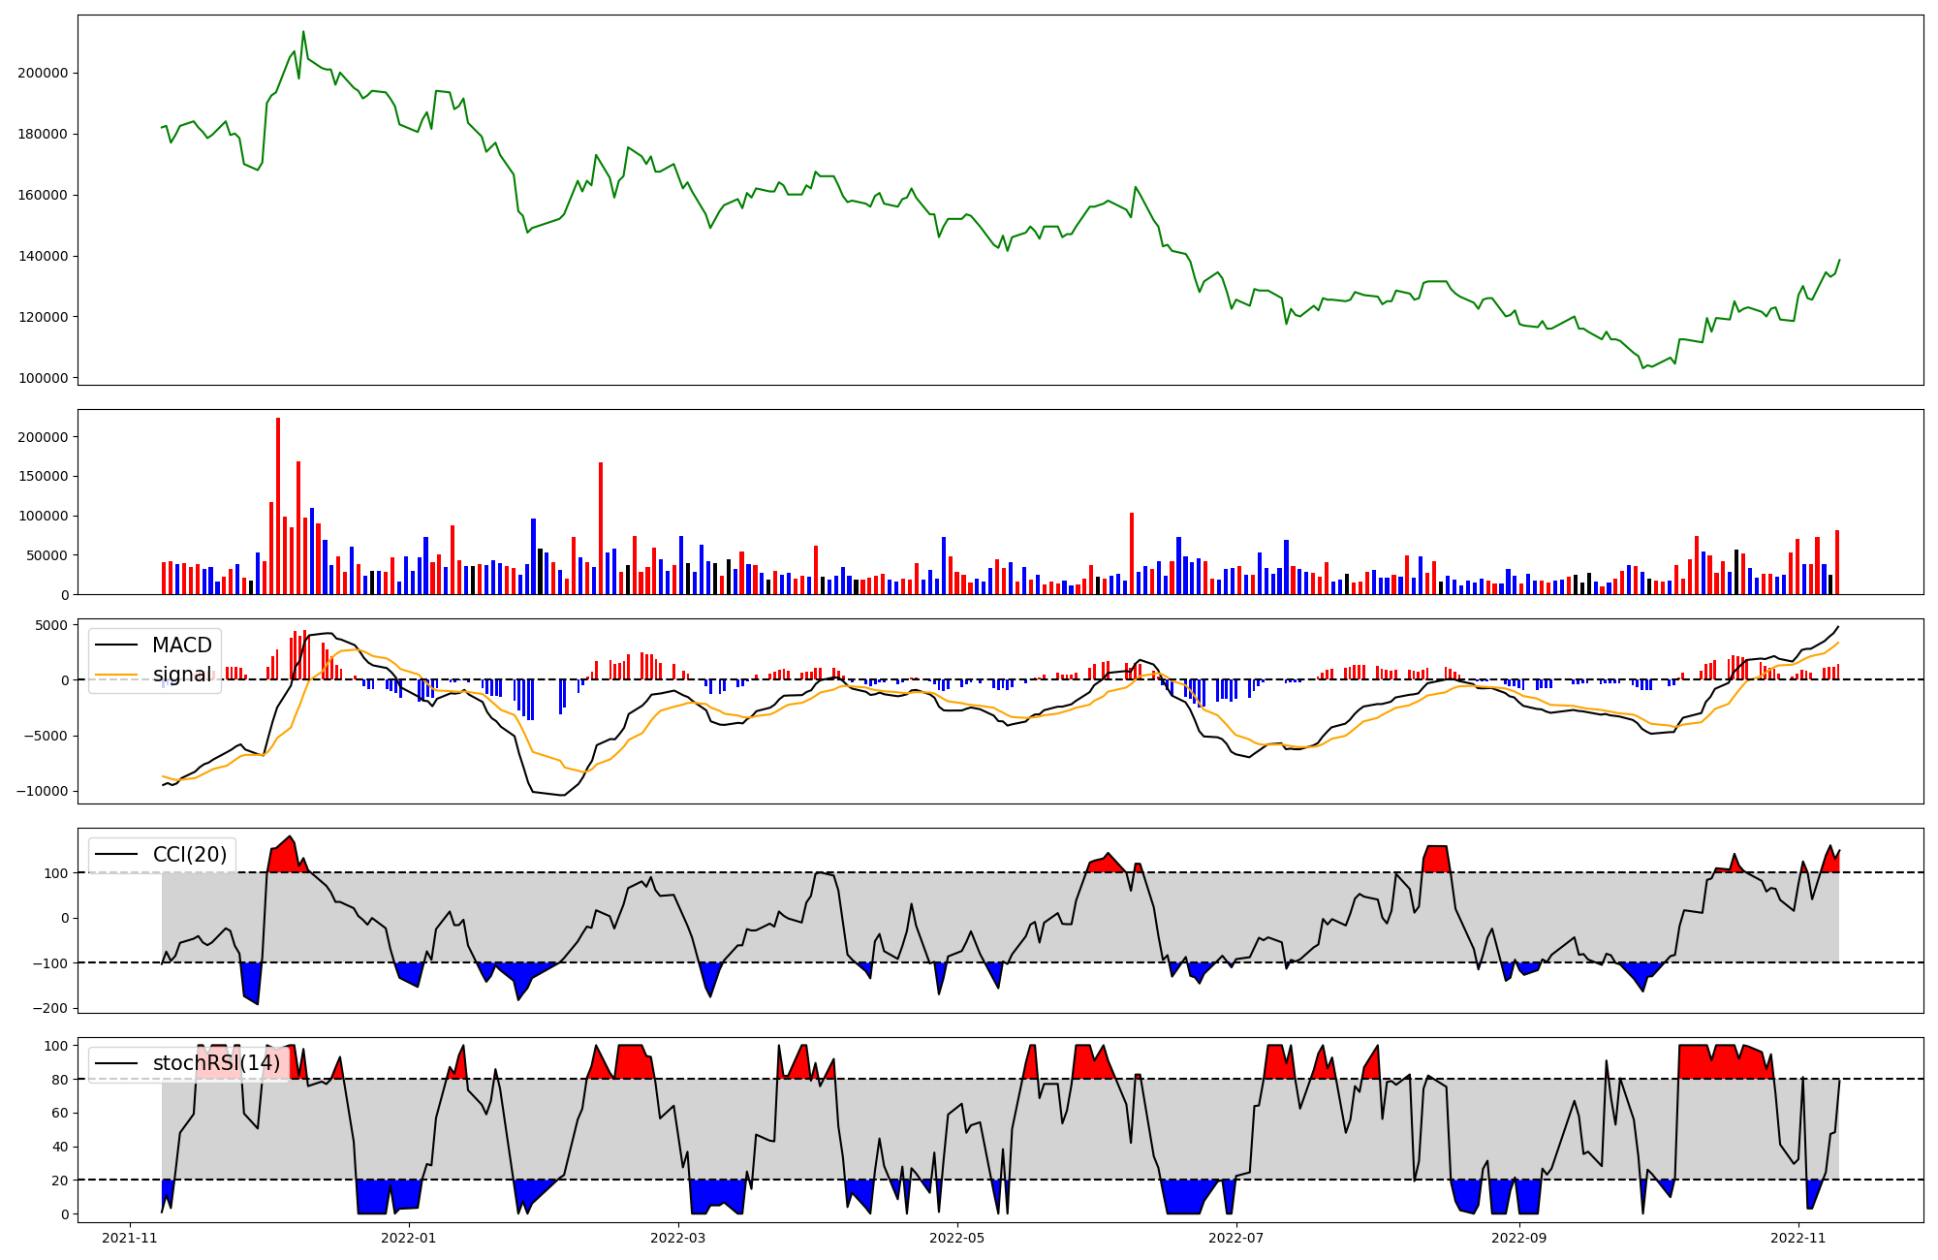This screenshot has width=1938, height=1260.
Task: Click the -200 label on CCI axis
Action: 49,1009
